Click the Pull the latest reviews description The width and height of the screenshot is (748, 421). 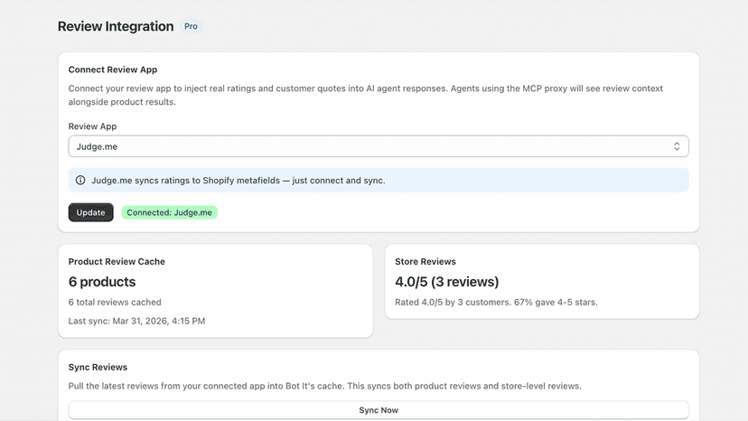pos(325,386)
